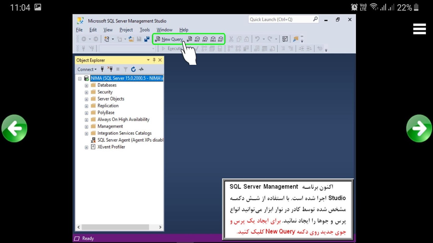
Task: Create a new DAX query
Action: pos(221,39)
